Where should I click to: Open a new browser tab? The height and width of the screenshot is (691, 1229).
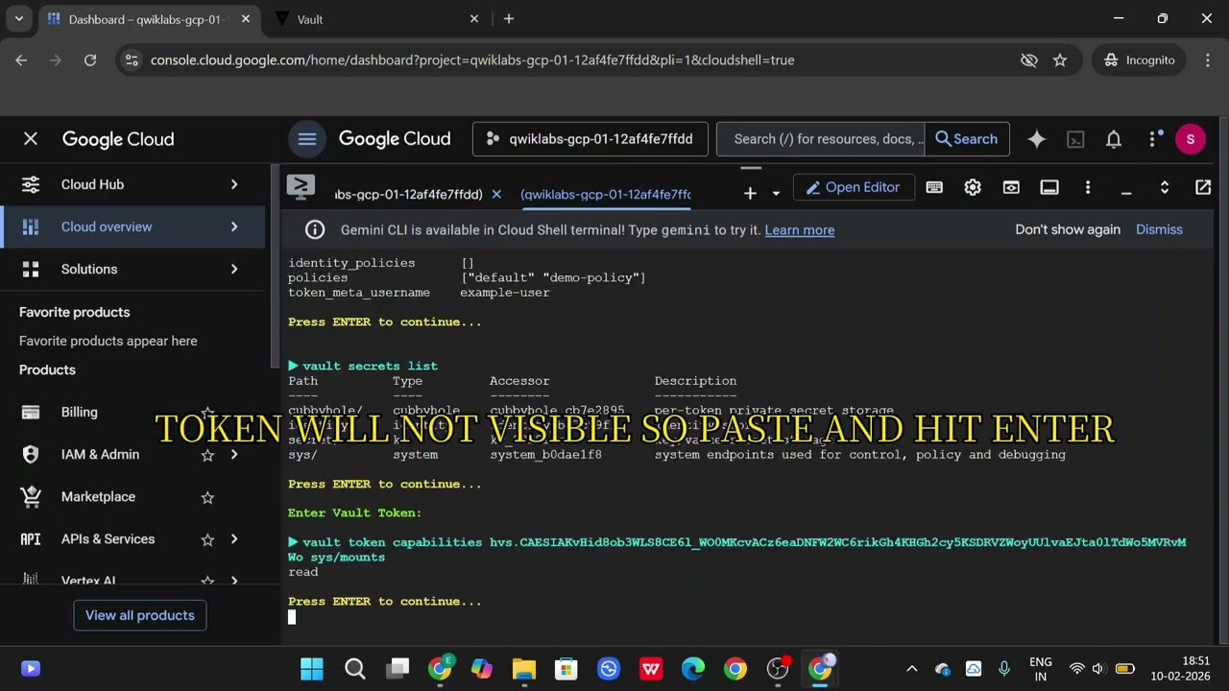coord(509,19)
